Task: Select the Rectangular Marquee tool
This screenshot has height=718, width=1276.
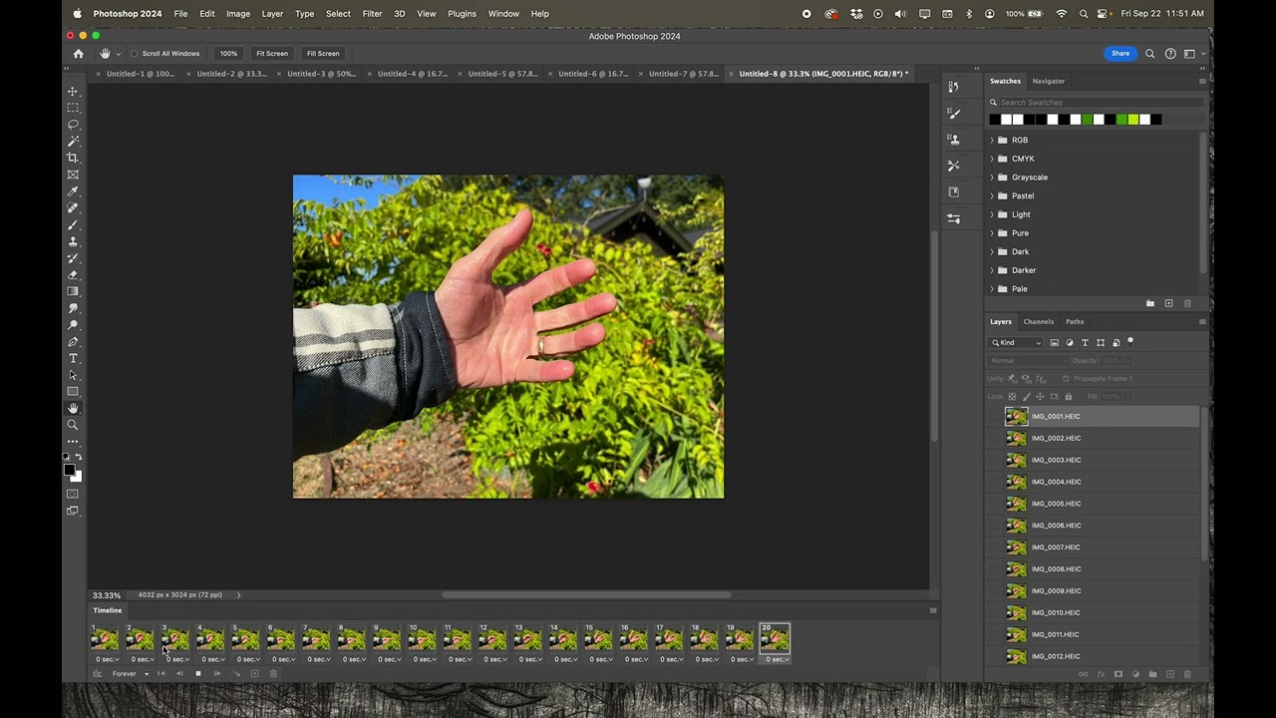Action: 73,108
